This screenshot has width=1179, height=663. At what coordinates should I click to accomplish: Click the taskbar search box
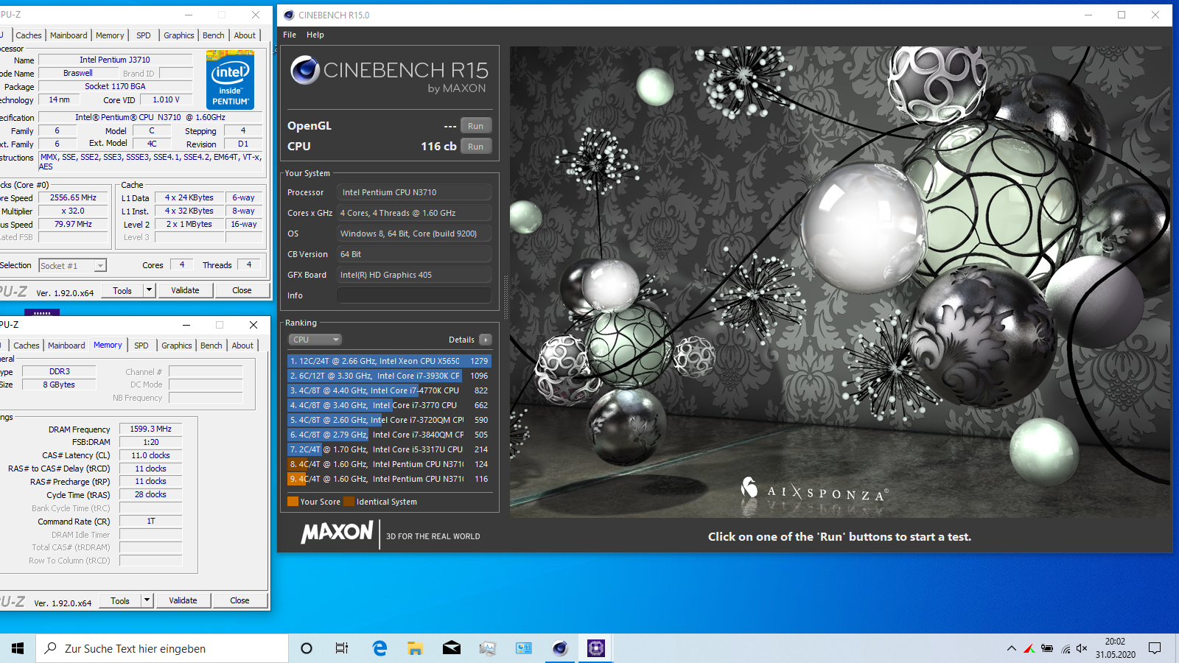[x=162, y=648]
